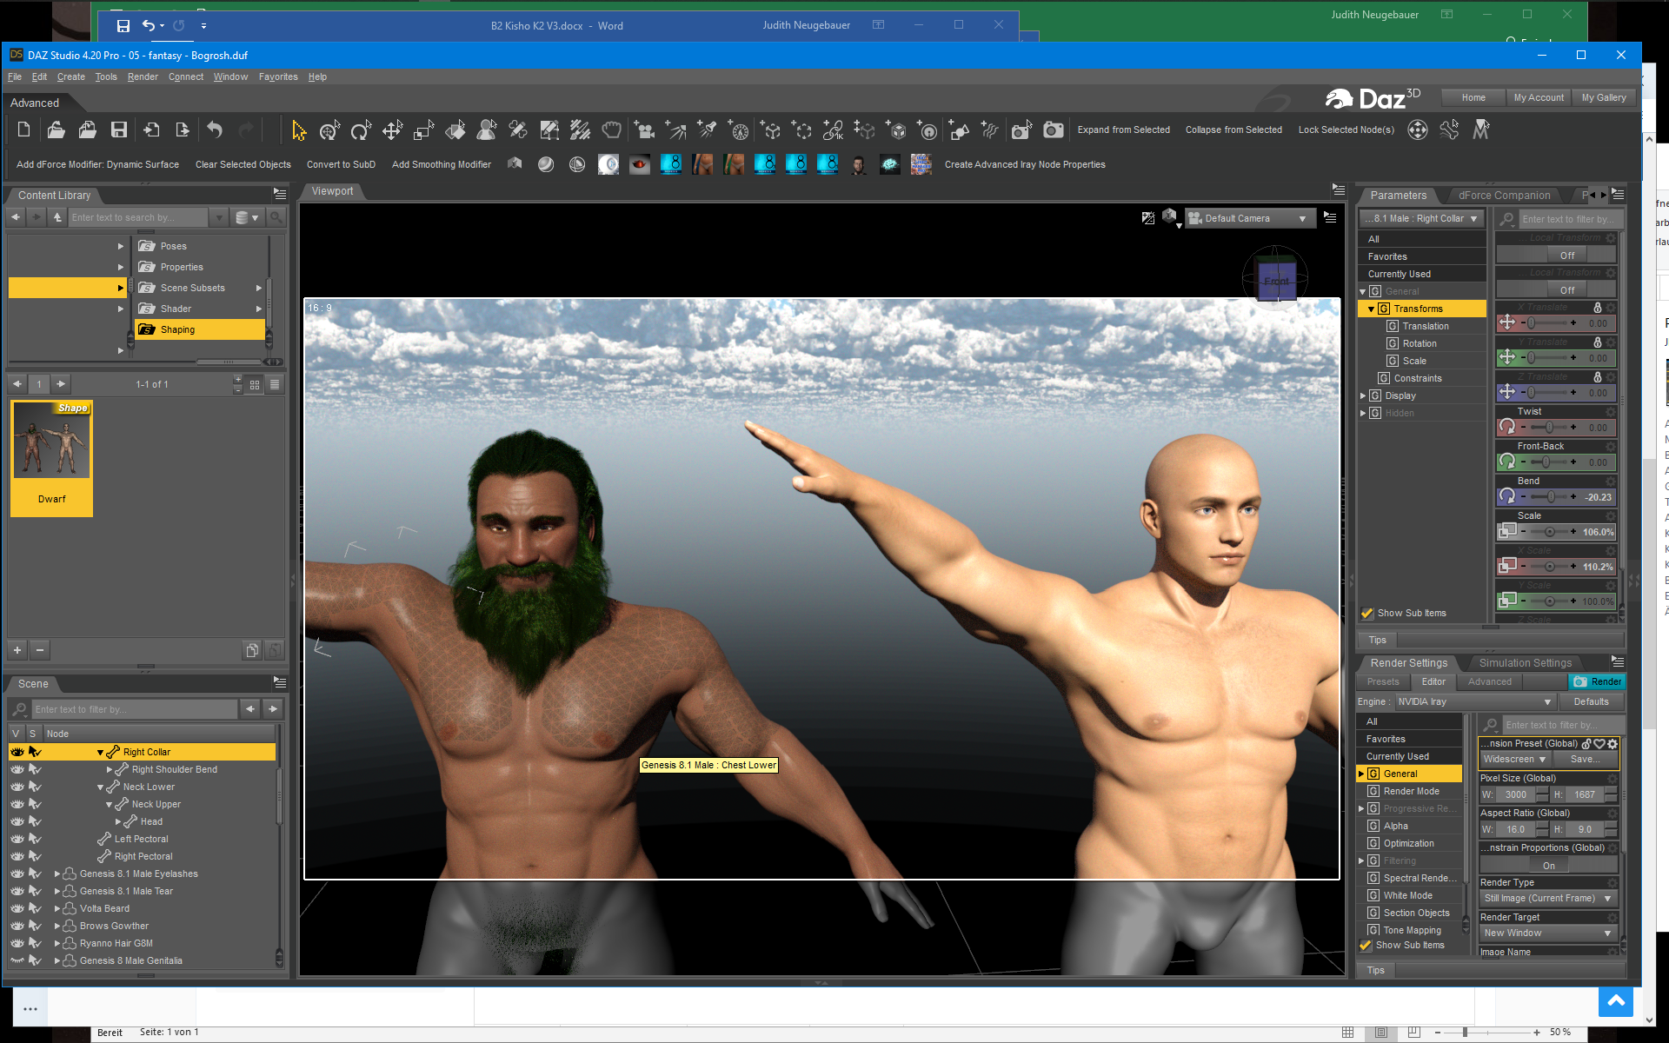
Task: Toggle Show Sub Items in Render Settings
Action: (x=1366, y=946)
